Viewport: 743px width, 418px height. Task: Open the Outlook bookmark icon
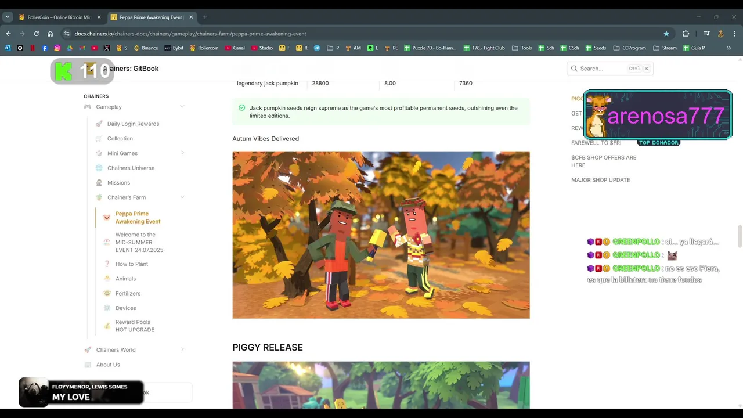(x=8, y=48)
